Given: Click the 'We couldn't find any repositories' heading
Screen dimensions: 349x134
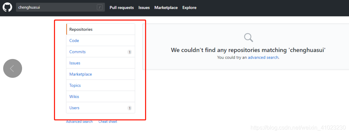Looking at the screenshot, I should (x=248, y=50).
